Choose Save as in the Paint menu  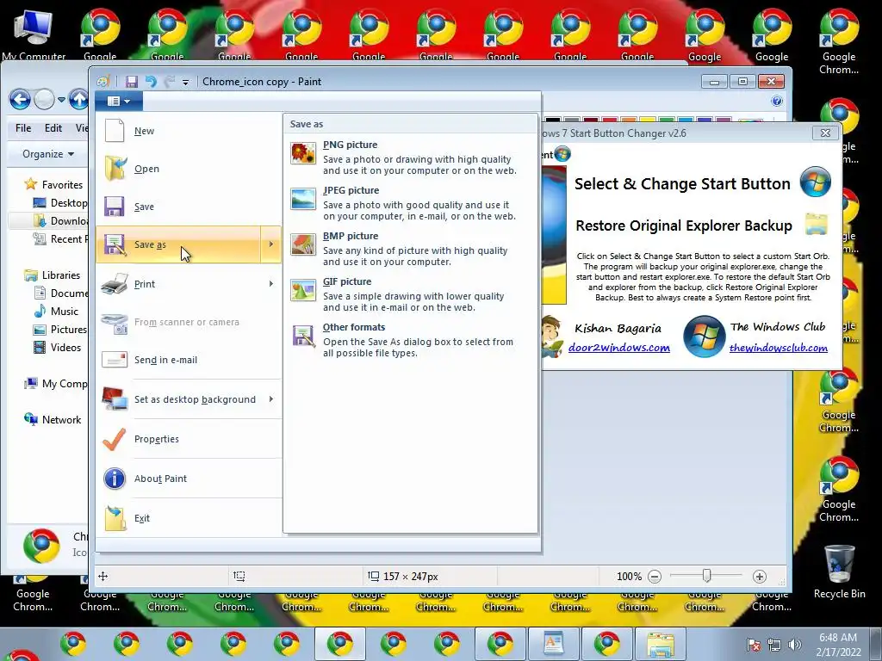178,244
